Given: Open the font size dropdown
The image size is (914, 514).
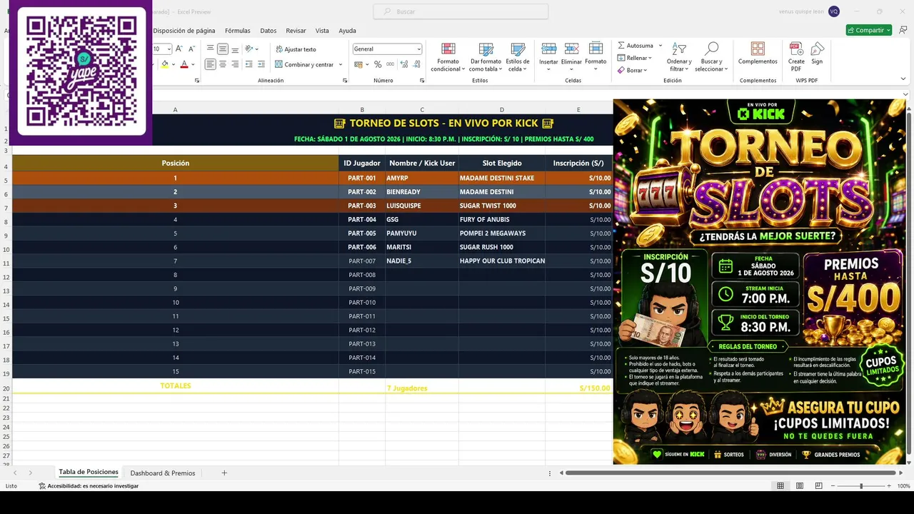Looking at the screenshot, I should [x=169, y=49].
